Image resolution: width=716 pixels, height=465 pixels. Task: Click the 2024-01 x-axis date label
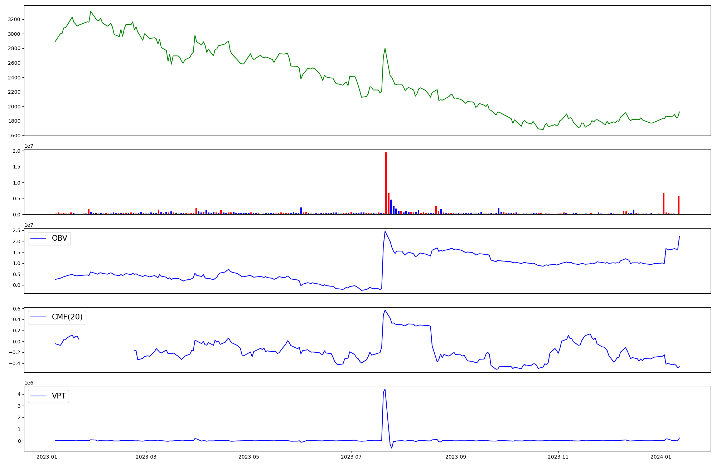coord(661,457)
